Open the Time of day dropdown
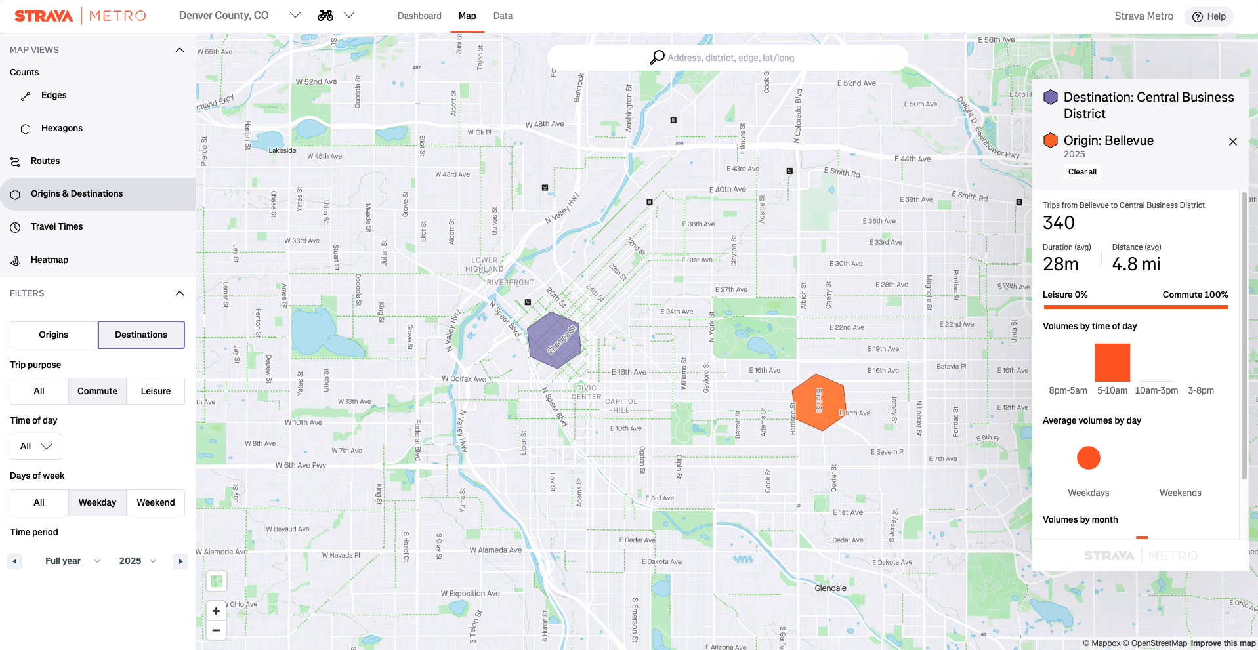The width and height of the screenshot is (1258, 650). pyautogui.click(x=35, y=447)
